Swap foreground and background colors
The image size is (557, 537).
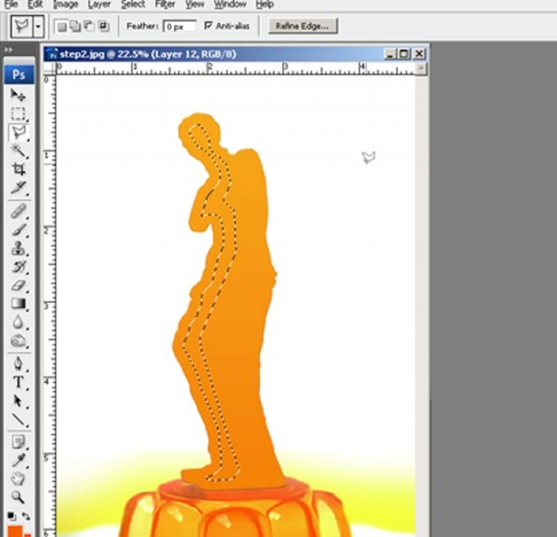(26, 516)
